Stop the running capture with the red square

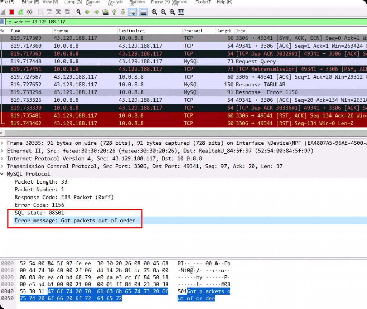pos(11,12)
